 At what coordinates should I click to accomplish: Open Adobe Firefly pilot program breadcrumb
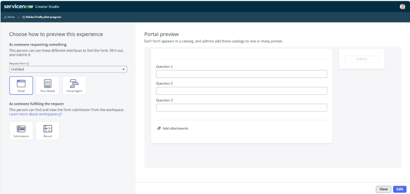coord(43,17)
